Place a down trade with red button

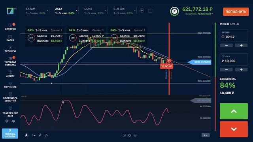[x=234, y=129]
